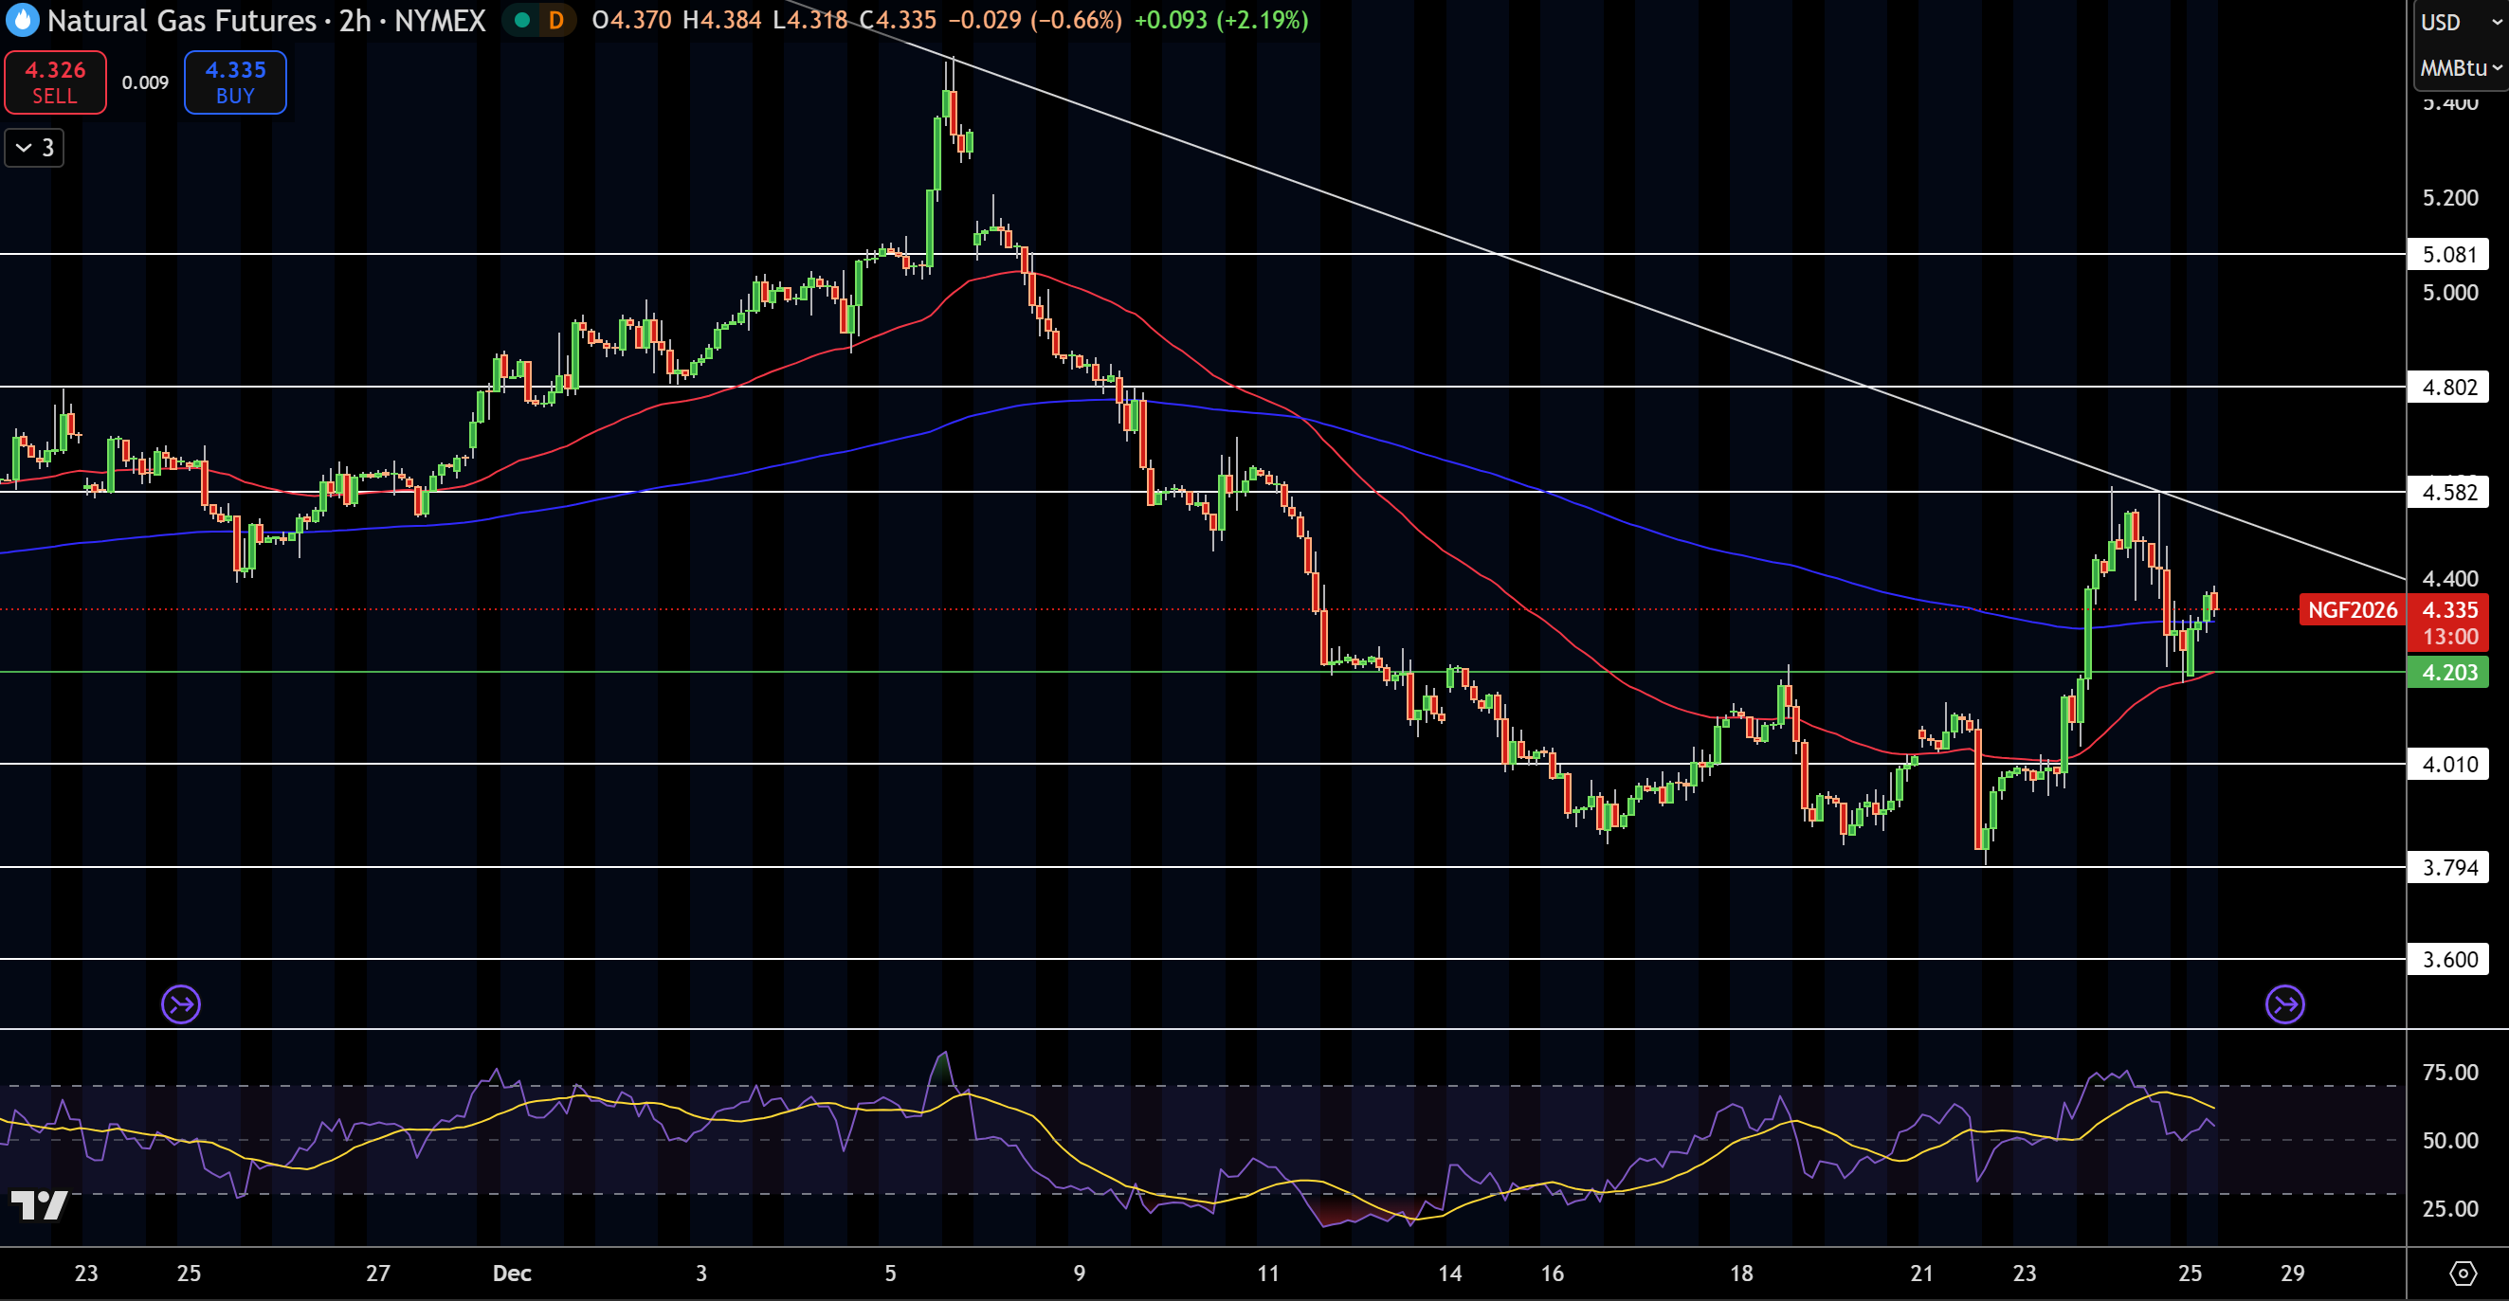Select the 4.582 horizontal line price label
This screenshot has width=2509, height=1301.
[2448, 492]
